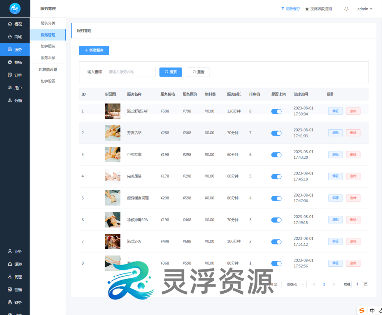The image size is (382, 315).
Task: Open the 净颜排毒SPA cover thumbnail
Action: click(x=113, y=220)
